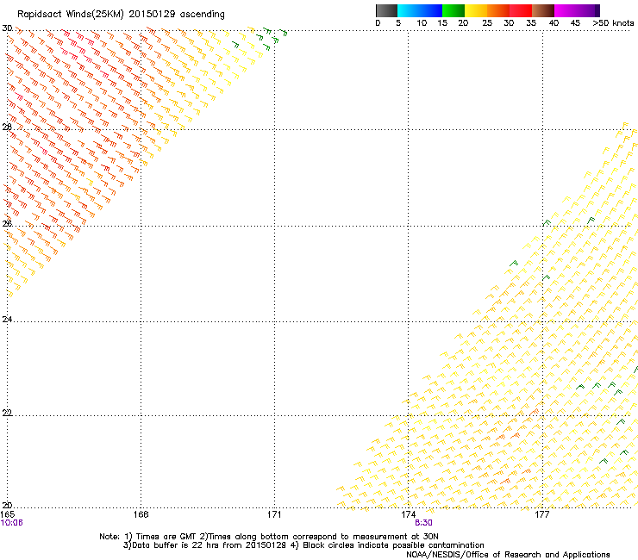Click the NOAA/NESDIS Office of Research credit
This screenshot has width=638, height=560.
(x=508, y=555)
